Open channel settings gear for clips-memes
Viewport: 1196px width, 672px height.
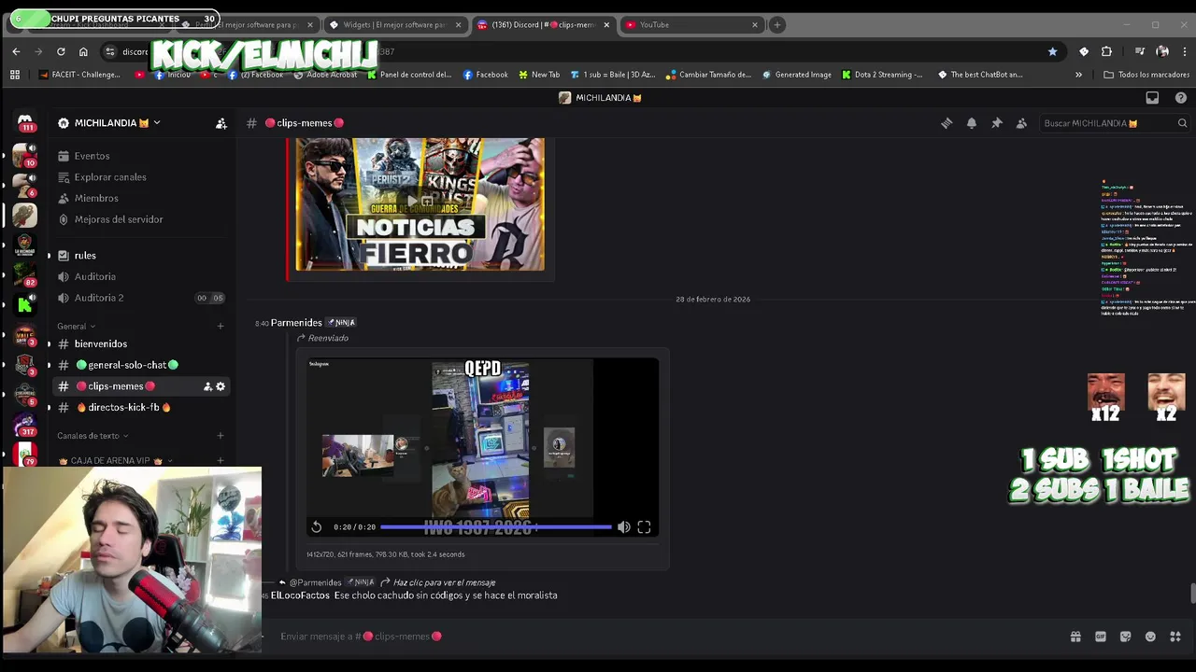tap(221, 386)
